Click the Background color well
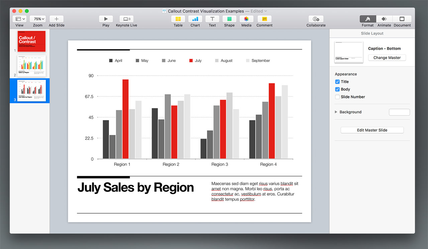 click(399, 112)
